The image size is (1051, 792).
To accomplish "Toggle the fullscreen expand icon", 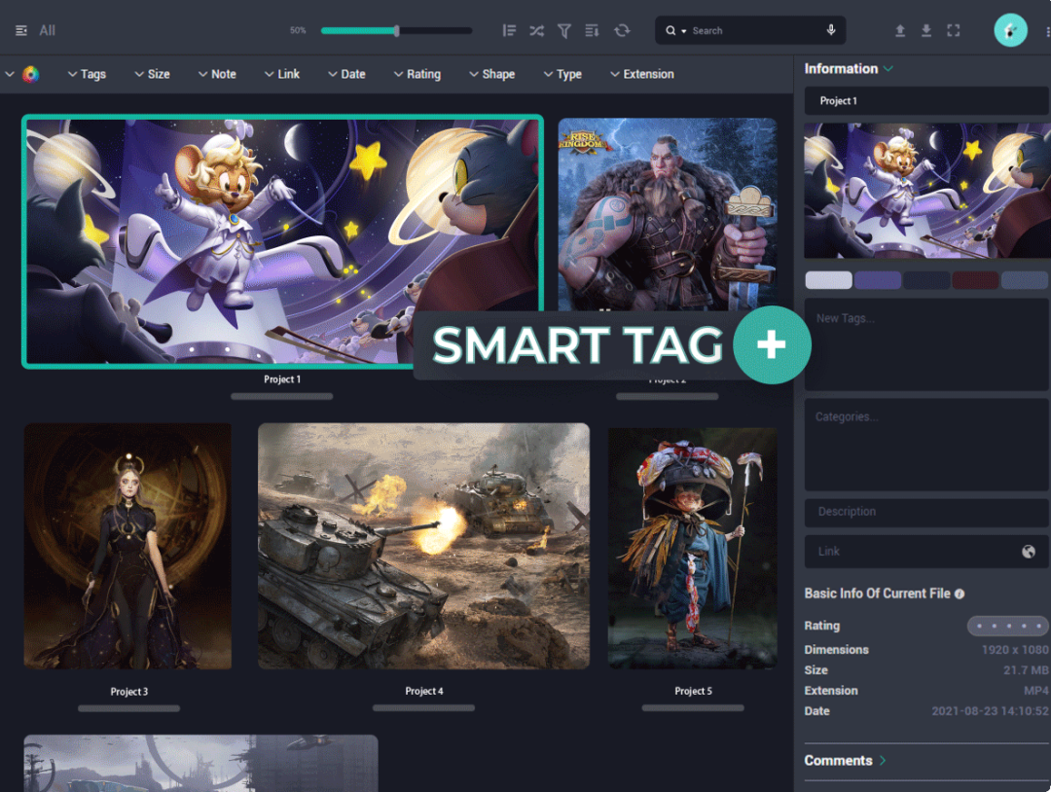I will [953, 30].
